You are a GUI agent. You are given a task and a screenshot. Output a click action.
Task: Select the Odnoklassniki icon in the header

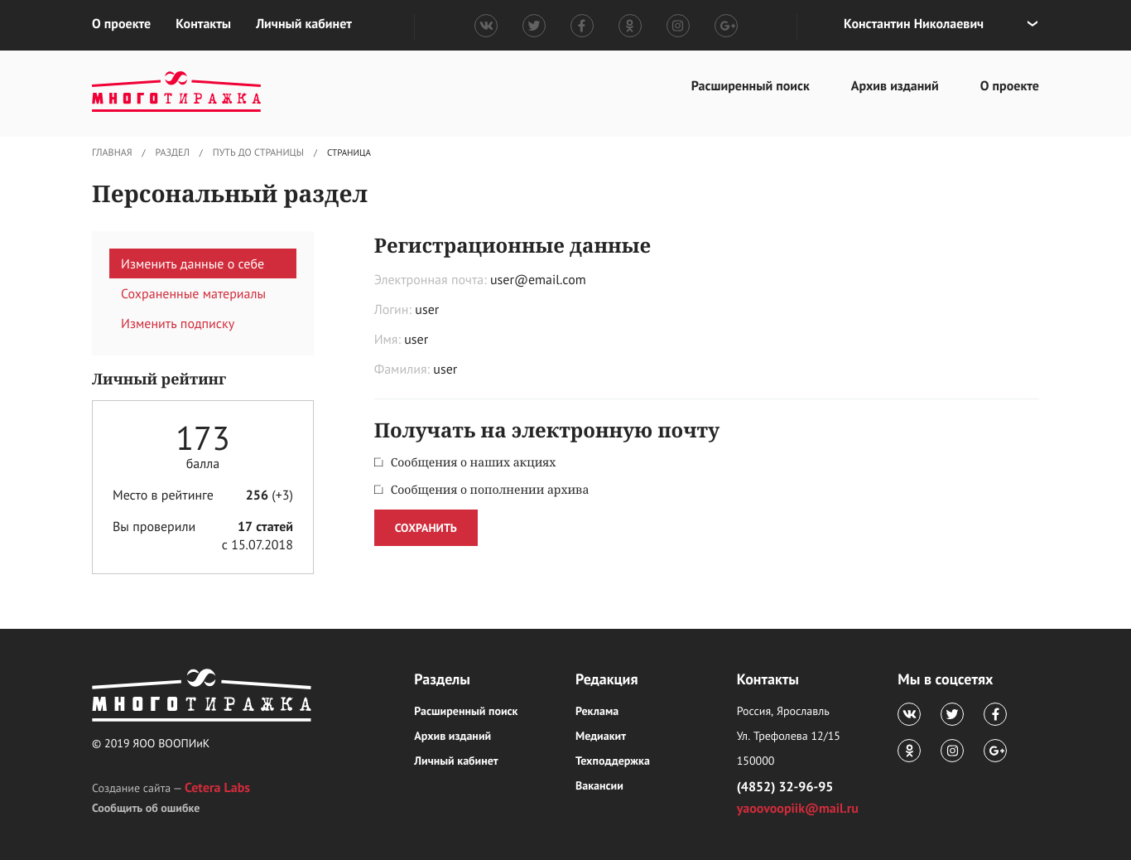click(x=630, y=25)
